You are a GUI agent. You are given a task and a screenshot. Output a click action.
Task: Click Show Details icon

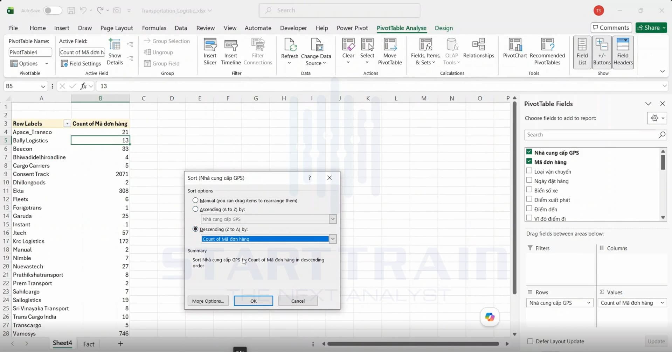point(115,45)
